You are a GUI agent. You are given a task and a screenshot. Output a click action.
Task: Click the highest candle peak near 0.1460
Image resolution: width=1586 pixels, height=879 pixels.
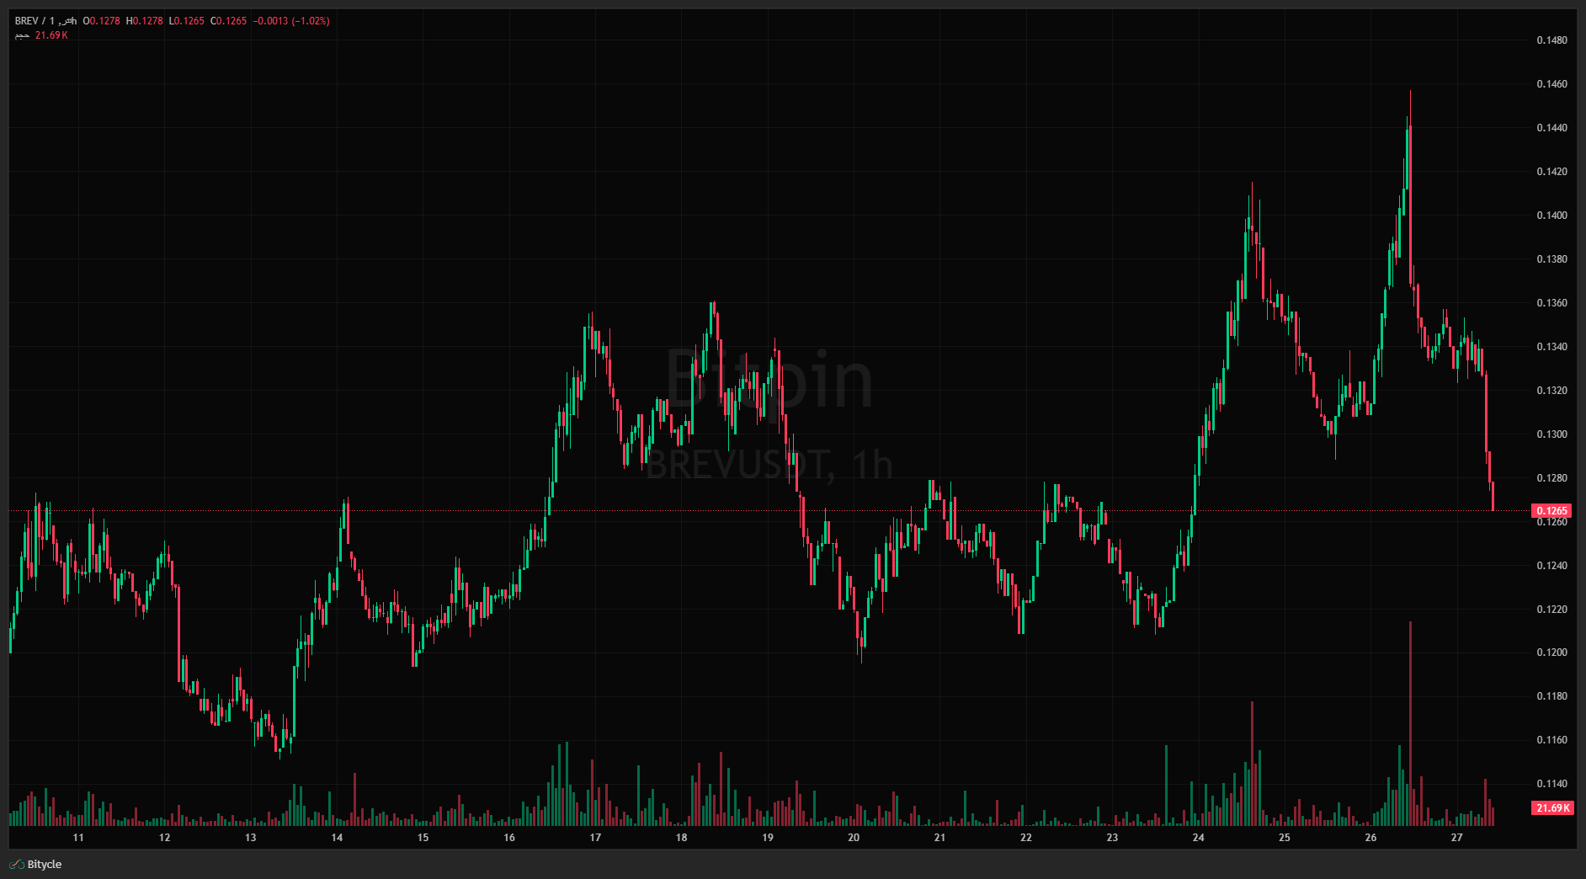(x=1410, y=93)
